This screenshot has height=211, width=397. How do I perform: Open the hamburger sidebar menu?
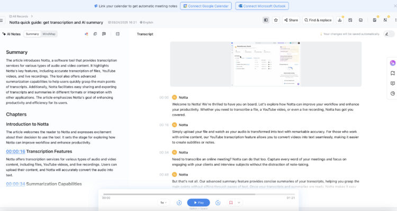(2, 20)
